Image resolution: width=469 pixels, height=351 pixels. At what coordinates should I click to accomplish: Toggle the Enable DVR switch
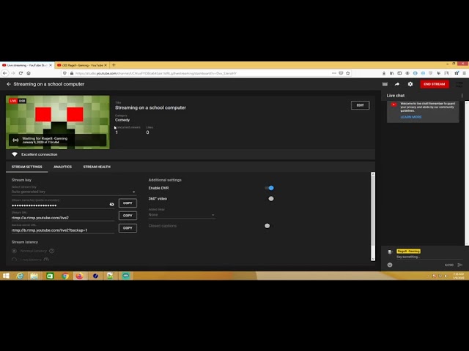pyautogui.click(x=270, y=188)
